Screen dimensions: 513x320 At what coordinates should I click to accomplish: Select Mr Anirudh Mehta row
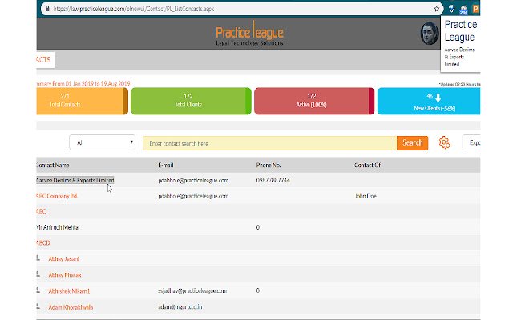click(258, 227)
